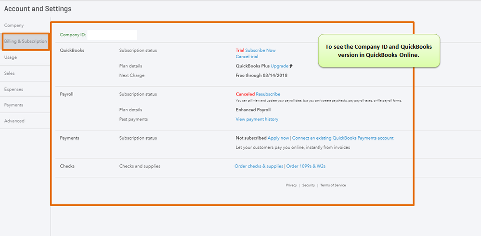The image size is (481, 236).
Task: Click the Subscribe Now link
Action: click(x=260, y=50)
